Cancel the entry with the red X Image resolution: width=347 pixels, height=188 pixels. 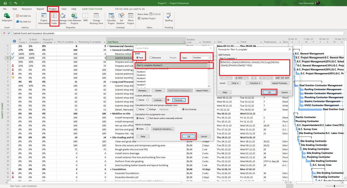4,33
